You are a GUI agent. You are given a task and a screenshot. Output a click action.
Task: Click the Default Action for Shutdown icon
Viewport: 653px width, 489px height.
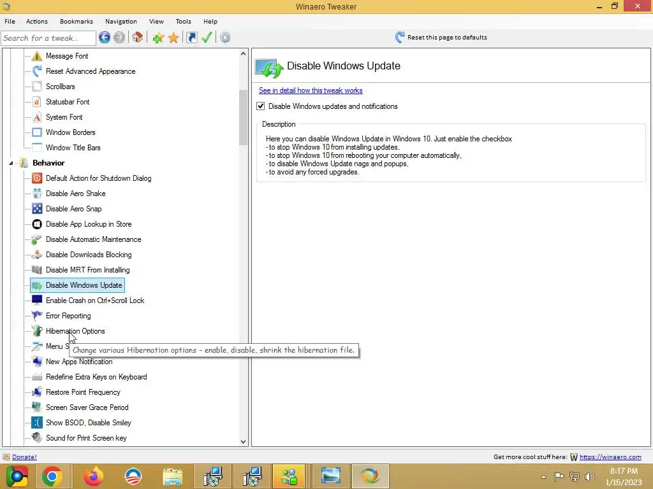coord(36,178)
